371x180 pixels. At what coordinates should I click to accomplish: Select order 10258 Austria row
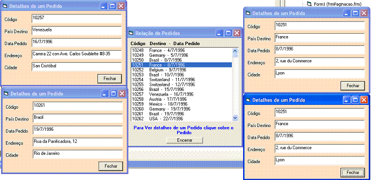(181, 99)
